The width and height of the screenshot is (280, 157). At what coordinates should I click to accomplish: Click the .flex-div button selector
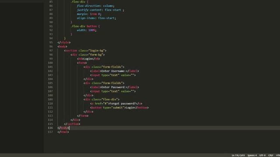coord(84,26)
